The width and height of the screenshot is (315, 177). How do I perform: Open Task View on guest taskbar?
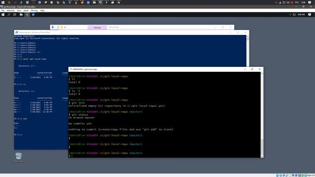15,15
